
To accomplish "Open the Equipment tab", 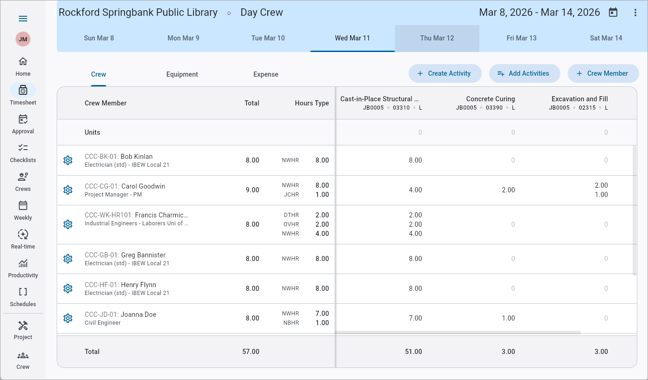I will [182, 74].
